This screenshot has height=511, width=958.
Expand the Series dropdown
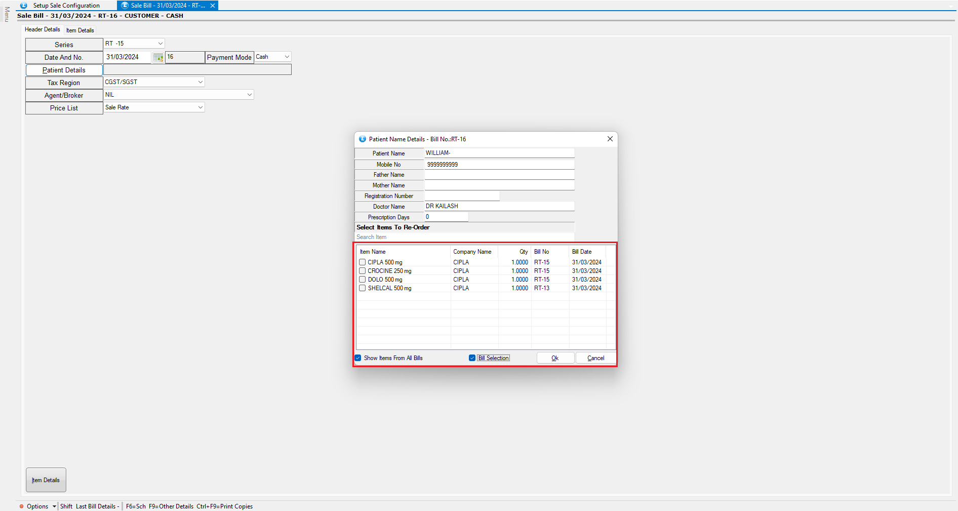coord(160,44)
